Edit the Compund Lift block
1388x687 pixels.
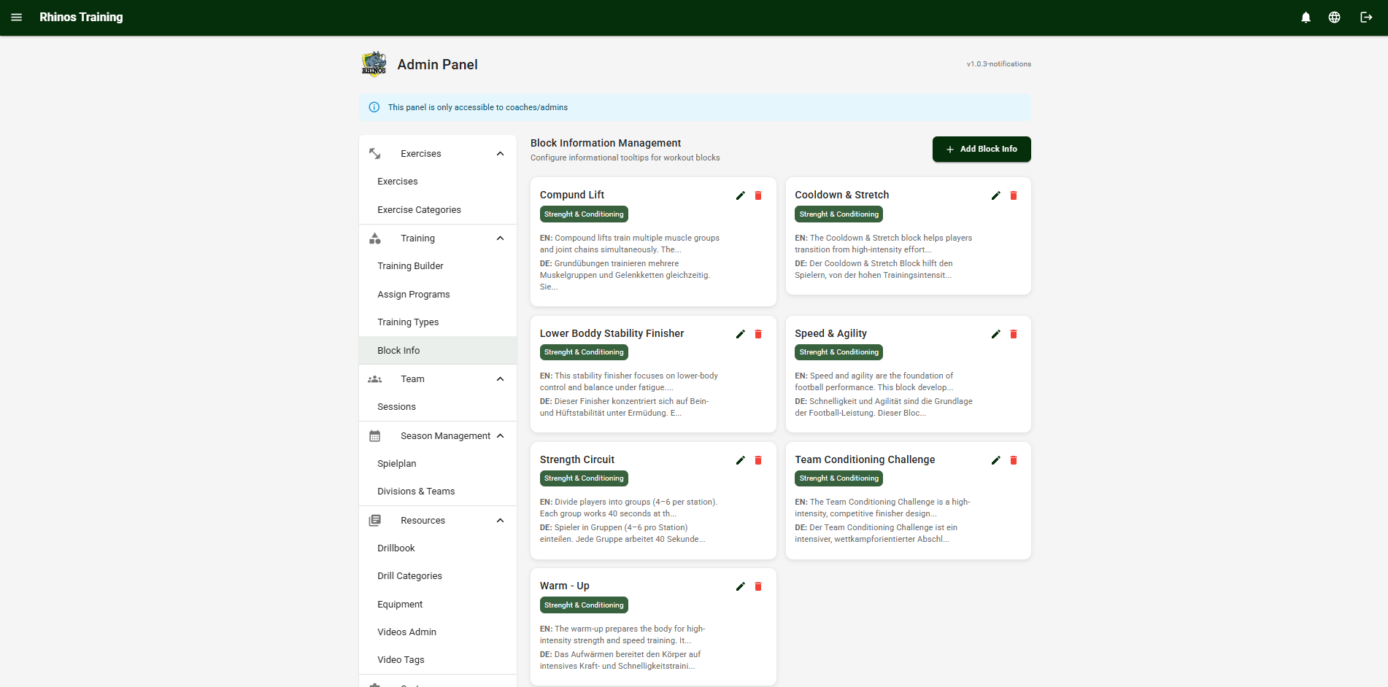click(x=741, y=195)
